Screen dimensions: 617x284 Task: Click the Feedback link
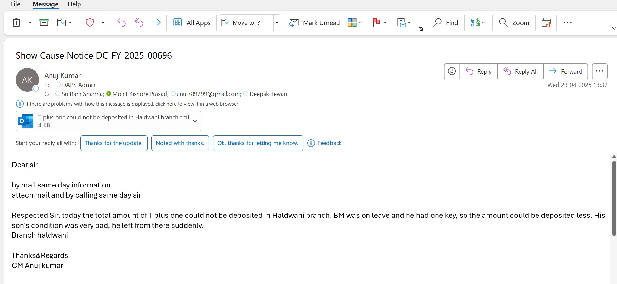(x=329, y=143)
